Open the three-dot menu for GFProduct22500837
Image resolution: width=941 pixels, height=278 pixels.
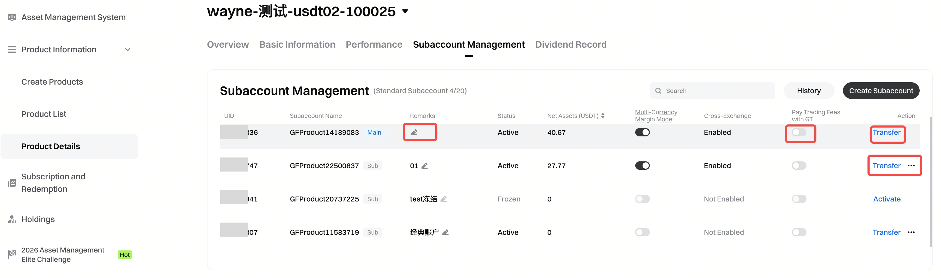pyautogui.click(x=911, y=166)
